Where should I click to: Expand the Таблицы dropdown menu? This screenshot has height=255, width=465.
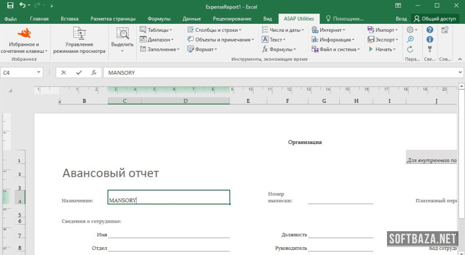click(x=157, y=30)
